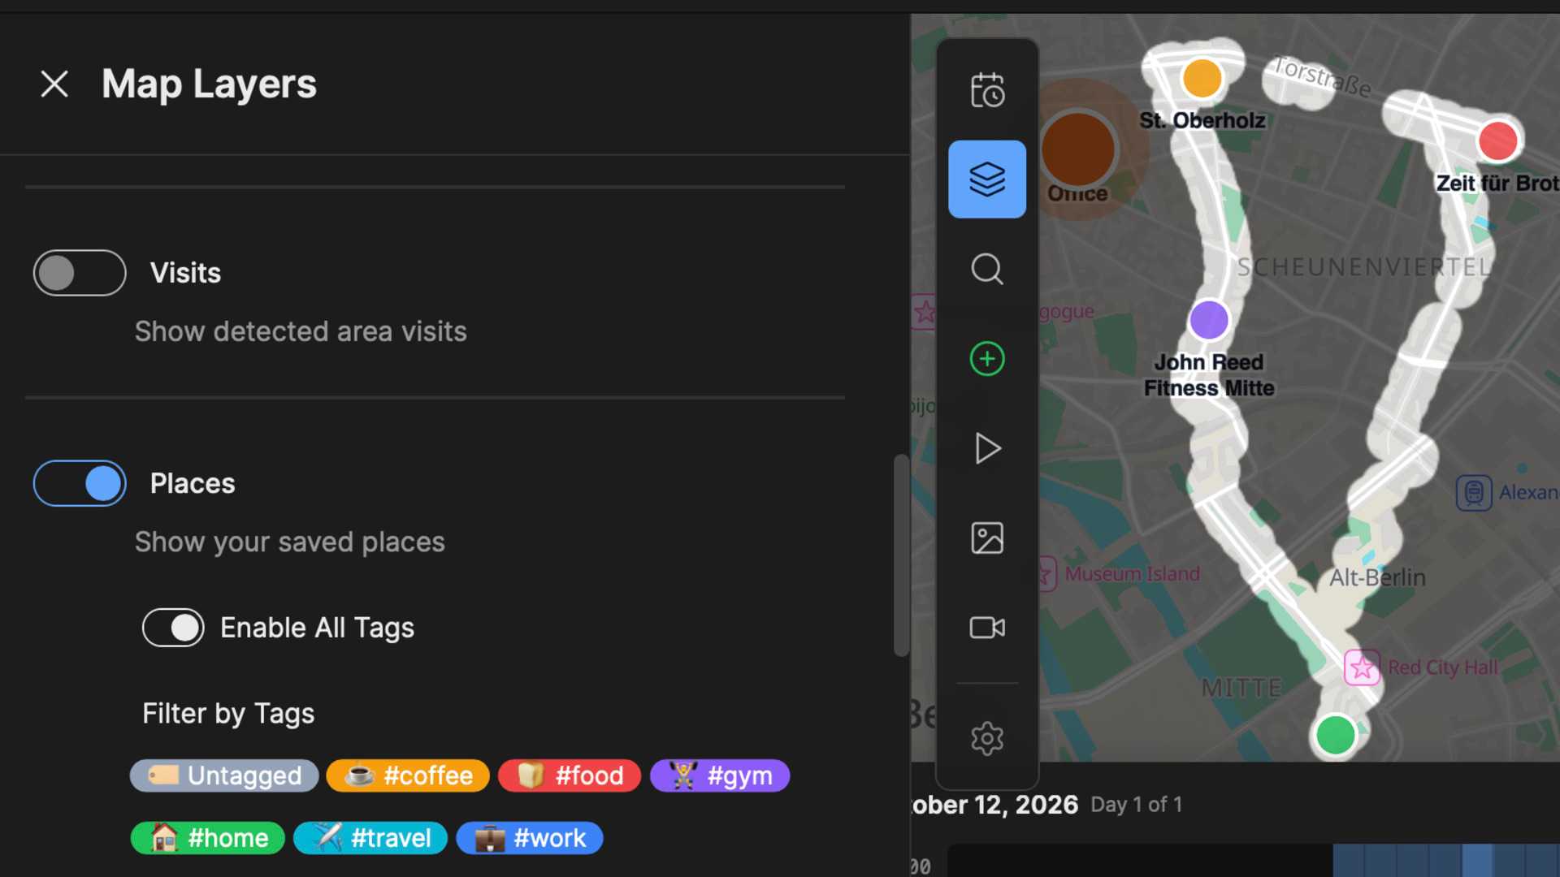Click the green add place icon

[x=987, y=359]
